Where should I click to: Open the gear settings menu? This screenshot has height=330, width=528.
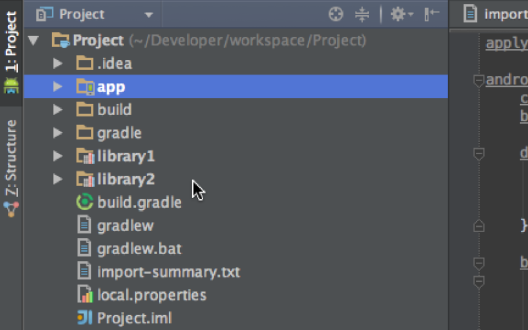click(401, 15)
